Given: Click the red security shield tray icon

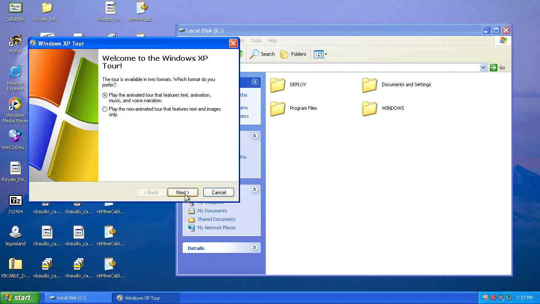Looking at the screenshot, I should (x=493, y=298).
